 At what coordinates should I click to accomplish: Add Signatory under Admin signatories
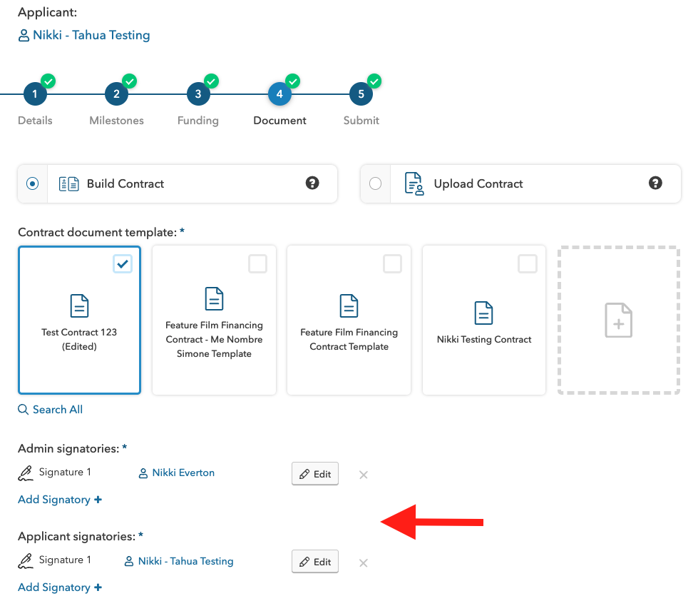[60, 500]
